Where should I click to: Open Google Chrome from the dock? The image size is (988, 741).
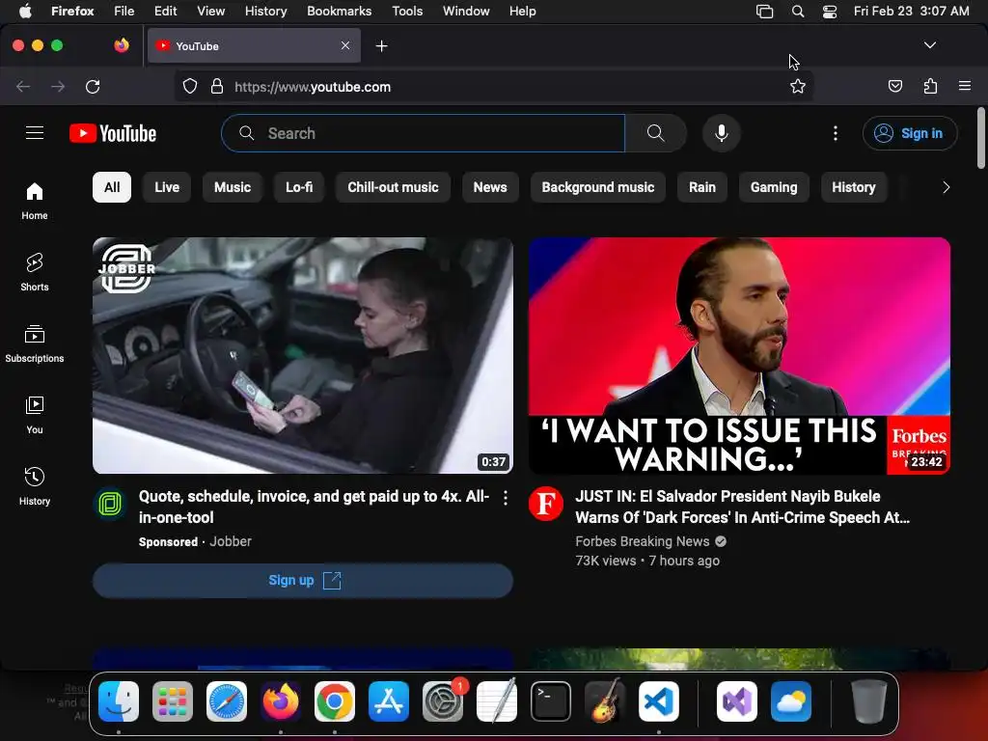[x=335, y=701]
